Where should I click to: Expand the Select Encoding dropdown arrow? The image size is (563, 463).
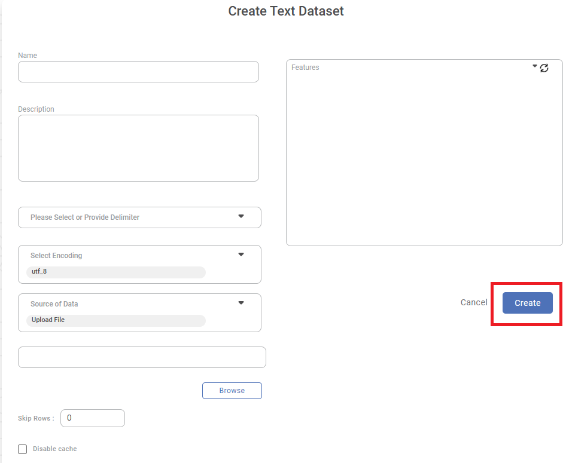pyautogui.click(x=241, y=255)
